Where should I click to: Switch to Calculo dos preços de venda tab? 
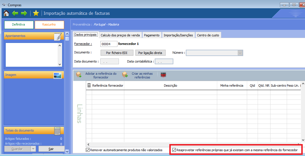(120, 35)
